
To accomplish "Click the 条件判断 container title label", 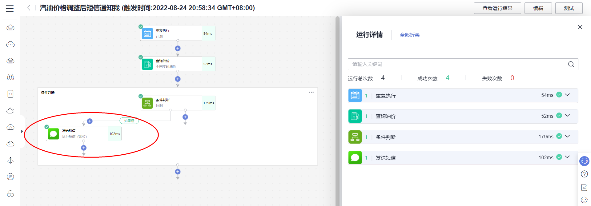I will click(48, 93).
